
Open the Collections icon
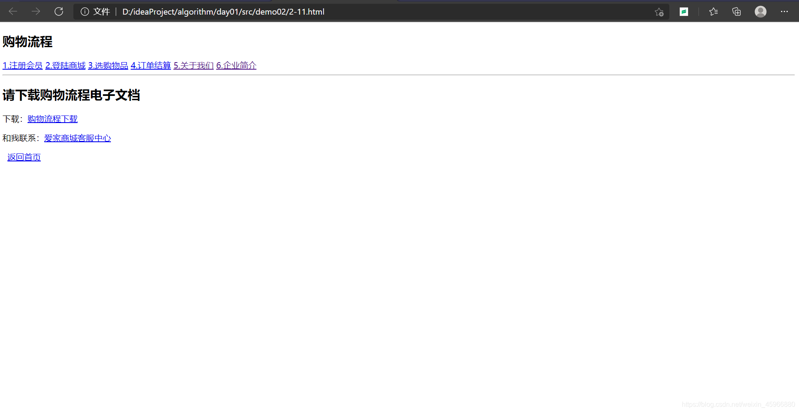[x=736, y=12]
